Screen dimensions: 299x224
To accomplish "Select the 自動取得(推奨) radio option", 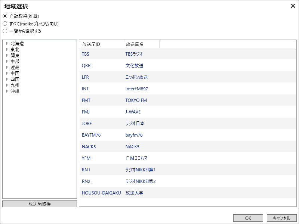I will 5,16.
